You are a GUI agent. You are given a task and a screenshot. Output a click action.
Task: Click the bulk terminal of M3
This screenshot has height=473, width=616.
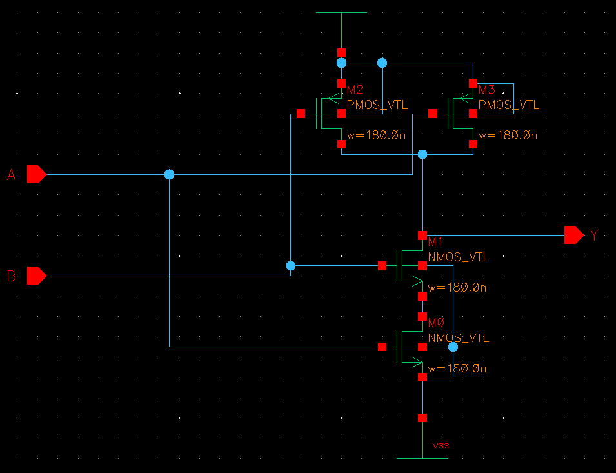(473, 114)
